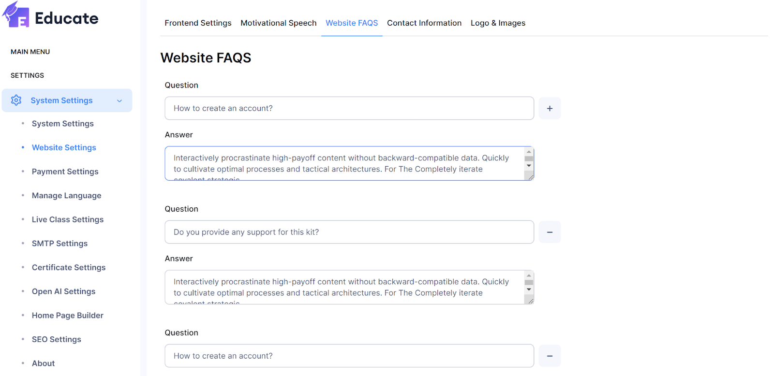Remove the support kit FAQ with minus
Image resolution: width=774 pixels, height=376 pixels.
click(550, 232)
